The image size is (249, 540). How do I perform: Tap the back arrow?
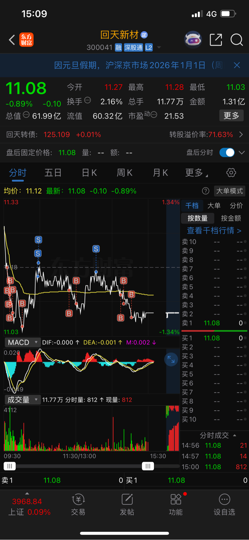click(12, 40)
